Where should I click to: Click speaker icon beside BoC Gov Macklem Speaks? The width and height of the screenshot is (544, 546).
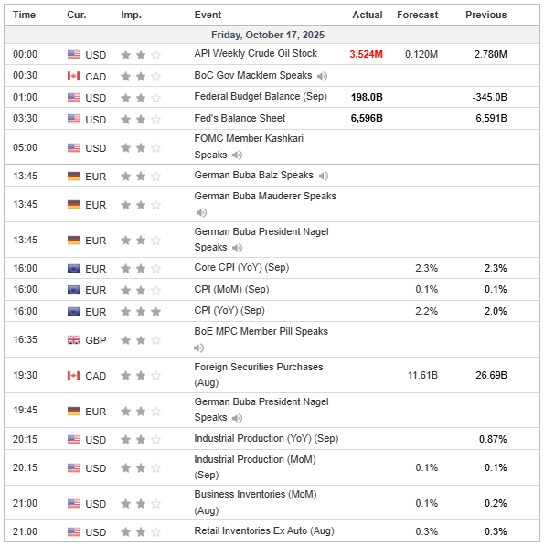pos(322,76)
